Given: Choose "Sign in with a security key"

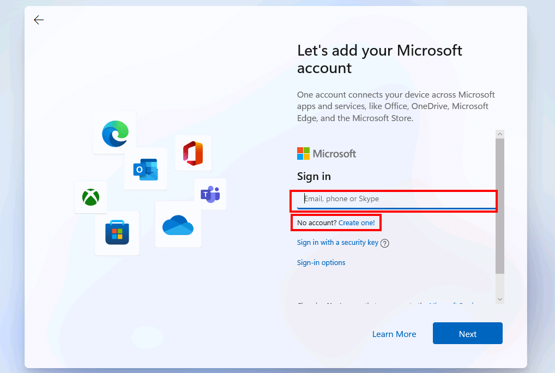Looking at the screenshot, I should [x=337, y=243].
